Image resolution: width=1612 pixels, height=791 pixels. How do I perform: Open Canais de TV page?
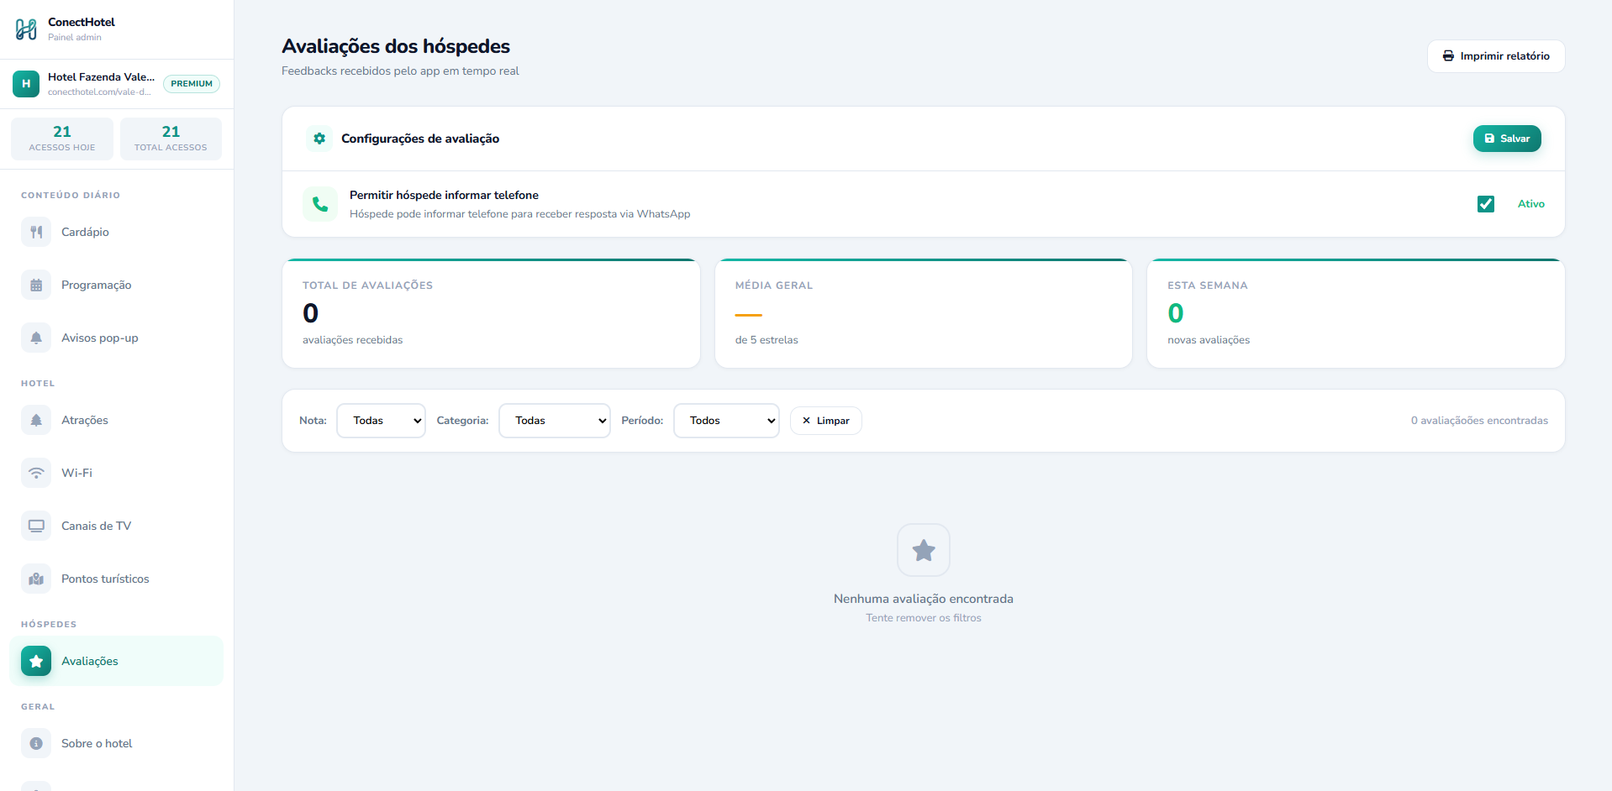[x=117, y=526]
